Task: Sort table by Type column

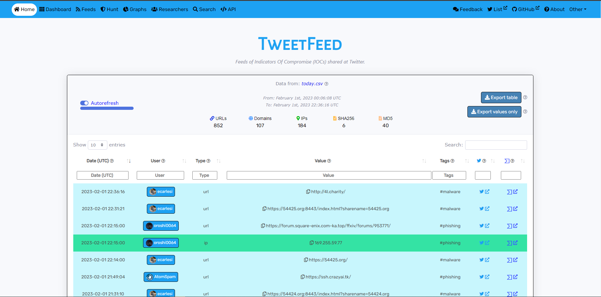Action: [x=219, y=161]
